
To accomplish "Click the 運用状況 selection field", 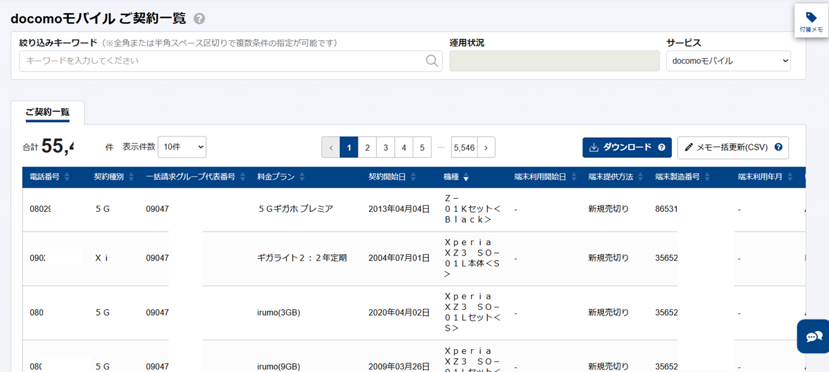I will pos(555,61).
